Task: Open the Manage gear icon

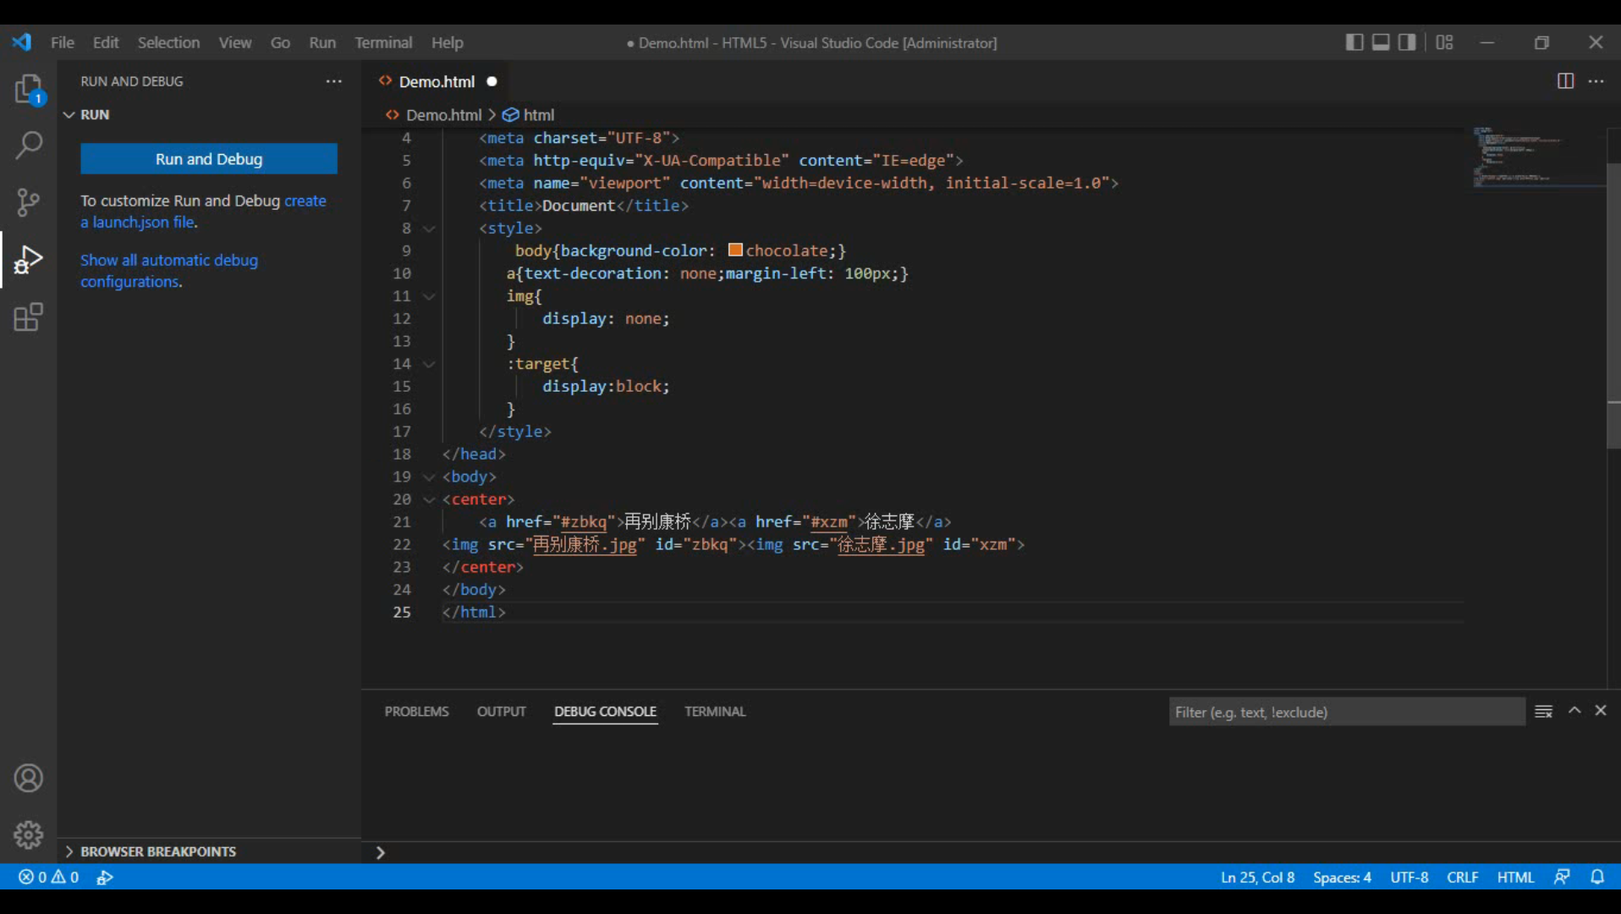Action: coord(28,834)
